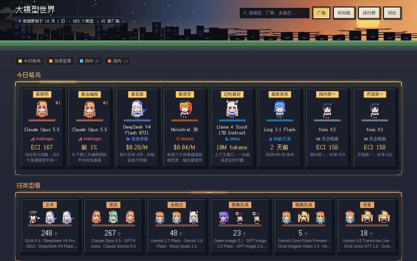Open the 最划算 label tag

point(137,94)
